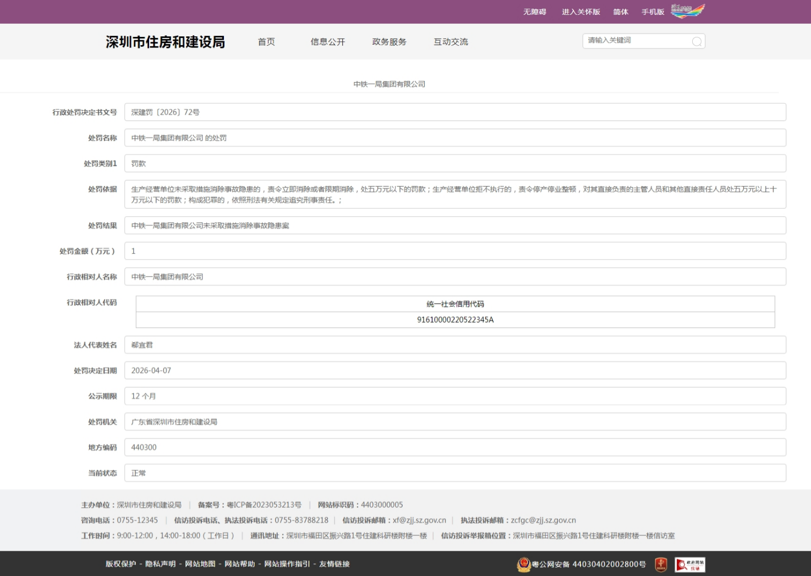811x576 pixels.
Task: Enter 关怀版 care mode
Action: [580, 12]
